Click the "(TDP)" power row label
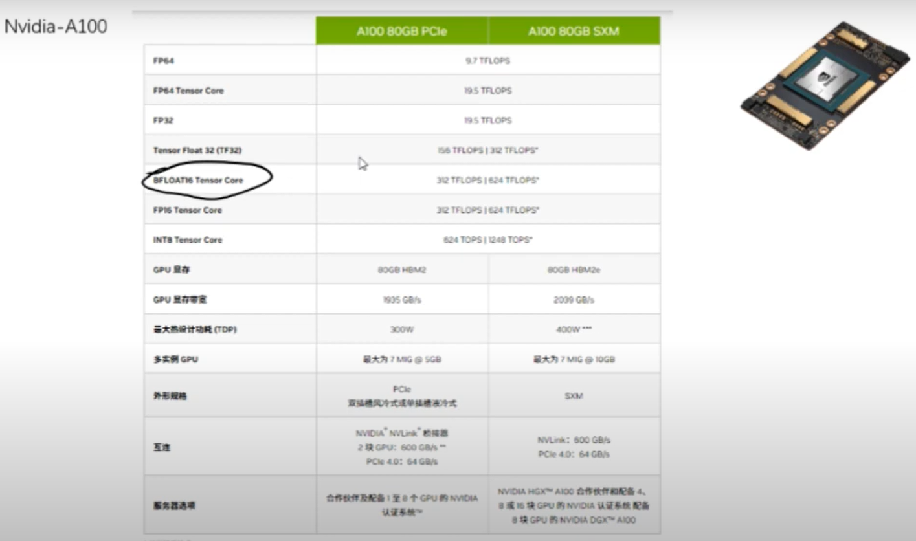The image size is (916, 541). pos(195,329)
